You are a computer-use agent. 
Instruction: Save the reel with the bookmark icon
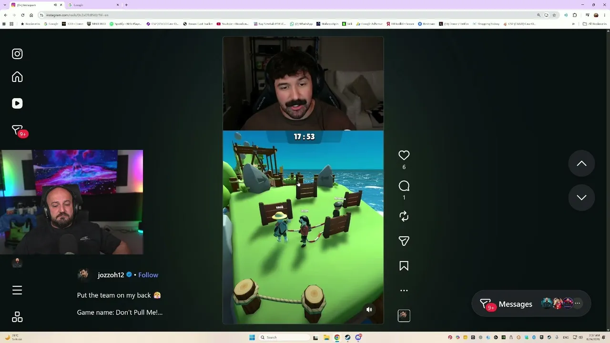coord(404,266)
